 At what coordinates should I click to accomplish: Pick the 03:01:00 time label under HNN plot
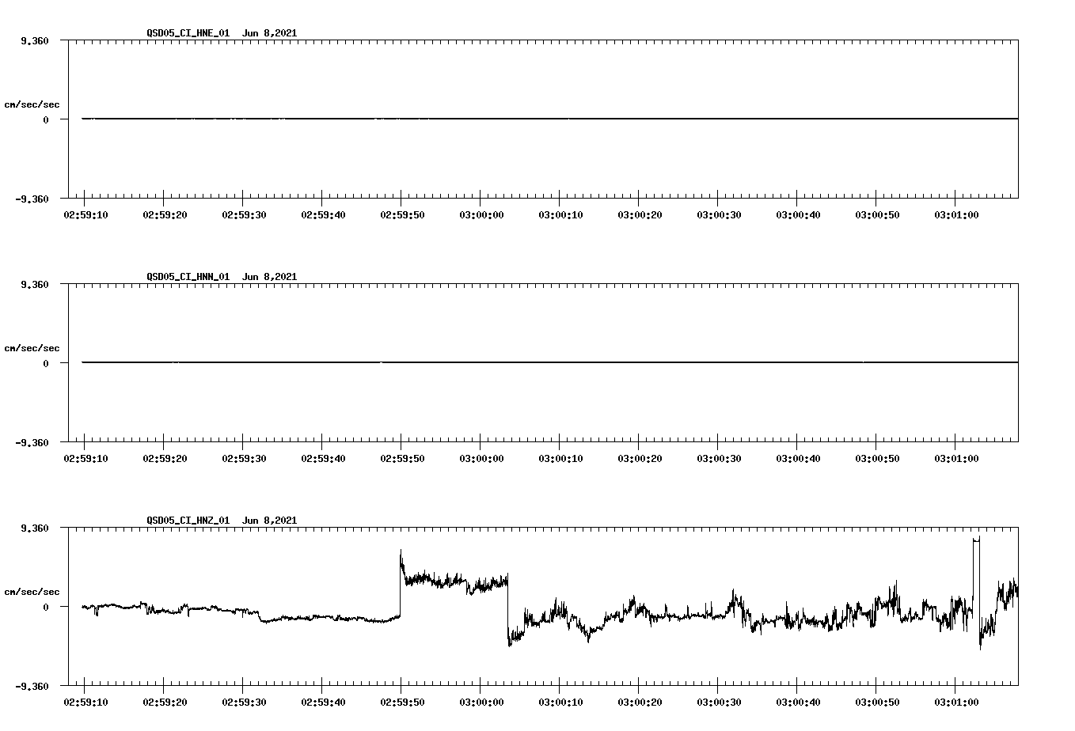click(x=956, y=458)
